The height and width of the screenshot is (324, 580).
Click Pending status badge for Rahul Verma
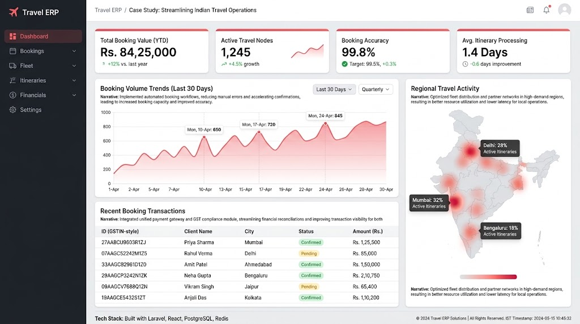coord(309,253)
